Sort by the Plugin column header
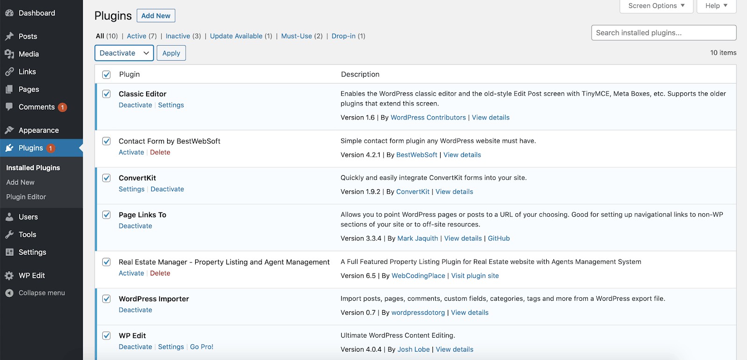This screenshot has width=747, height=360. click(x=129, y=74)
